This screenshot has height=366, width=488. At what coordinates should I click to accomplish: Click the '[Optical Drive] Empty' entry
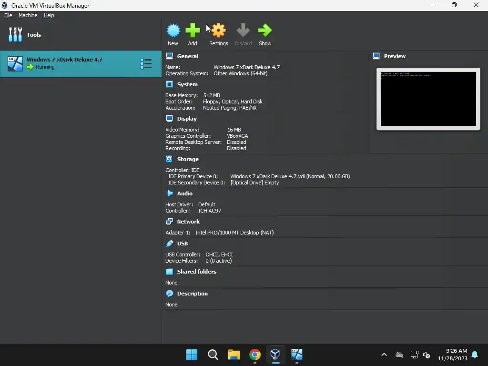tap(254, 183)
